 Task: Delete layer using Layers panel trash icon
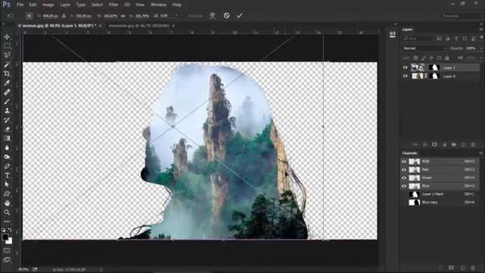pyautogui.click(x=473, y=145)
